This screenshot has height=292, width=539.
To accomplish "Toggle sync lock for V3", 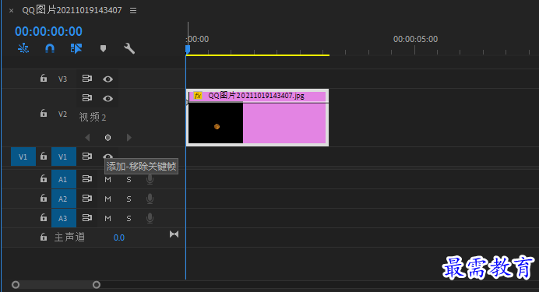I will 87,79.
